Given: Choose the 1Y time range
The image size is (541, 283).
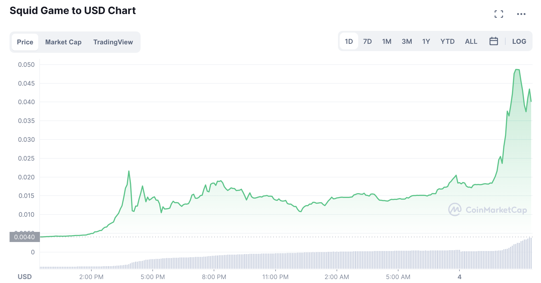Looking at the screenshot, I should pos(426,41).
